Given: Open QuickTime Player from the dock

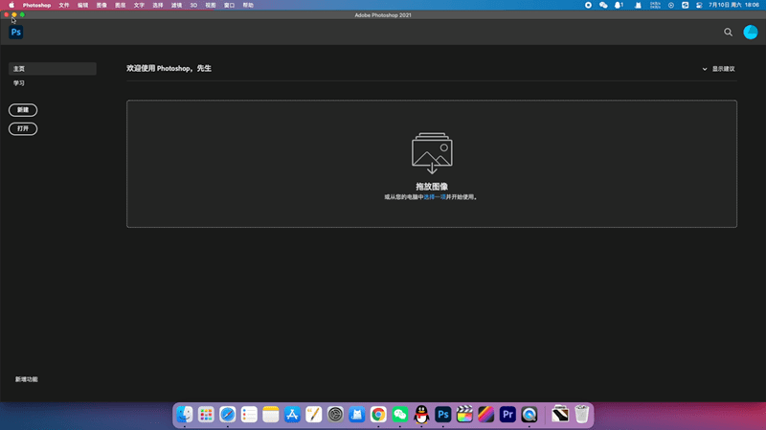Looking at the screenshot, I should (x=529, y=415).
